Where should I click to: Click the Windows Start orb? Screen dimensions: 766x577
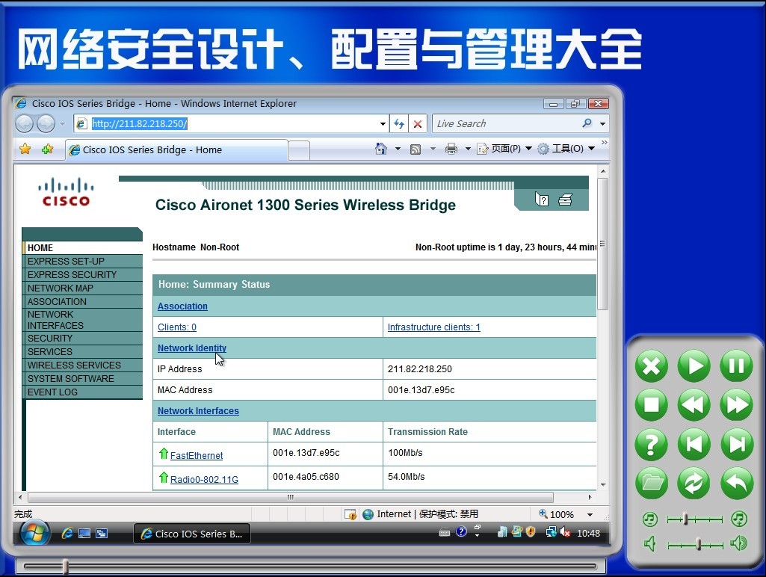(x=34, y=533)
